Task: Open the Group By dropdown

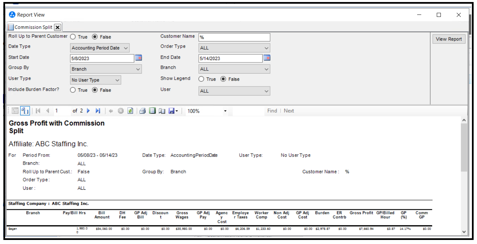Action: pos(106,69)
